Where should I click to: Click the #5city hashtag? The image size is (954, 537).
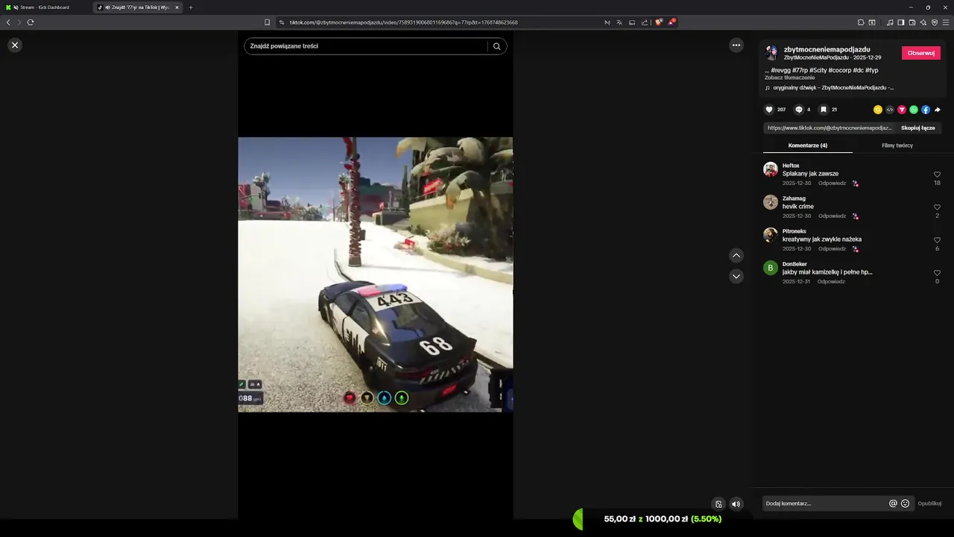818,70
